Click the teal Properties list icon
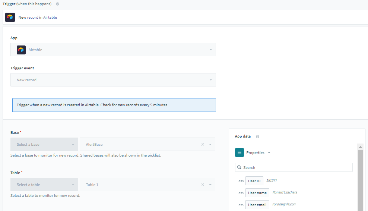Image resolution: width=368 pixels, height=211 pixels. tap(239, 152)
